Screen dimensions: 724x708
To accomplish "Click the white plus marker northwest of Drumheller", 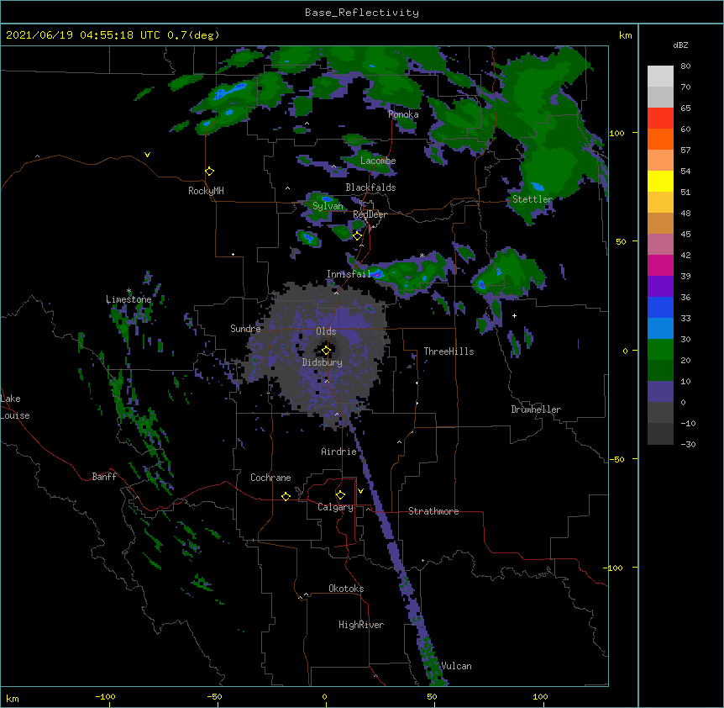I will point(514,315).
